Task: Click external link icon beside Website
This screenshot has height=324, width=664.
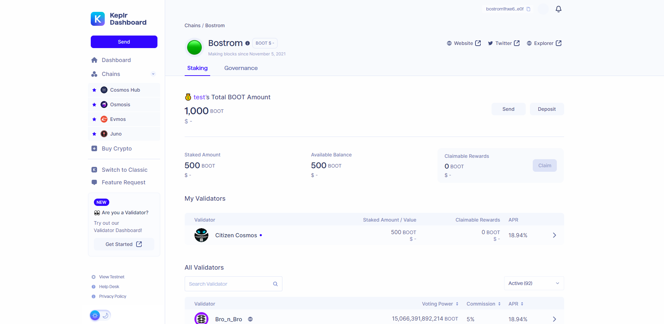Action: coord(478,43)
